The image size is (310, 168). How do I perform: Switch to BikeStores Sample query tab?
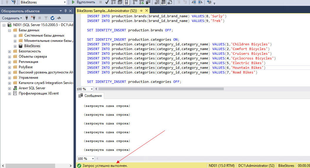coord(107,11)
